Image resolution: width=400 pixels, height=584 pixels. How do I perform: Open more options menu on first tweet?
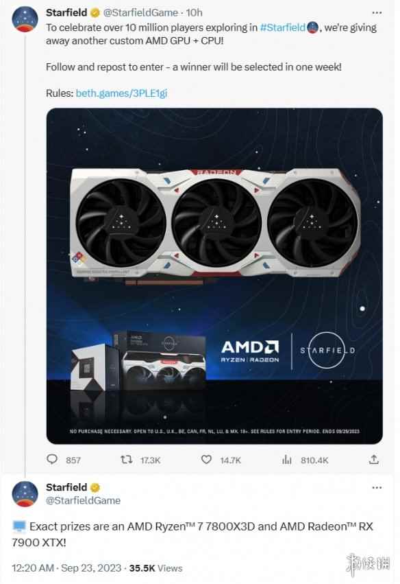(x=377, y=12)
